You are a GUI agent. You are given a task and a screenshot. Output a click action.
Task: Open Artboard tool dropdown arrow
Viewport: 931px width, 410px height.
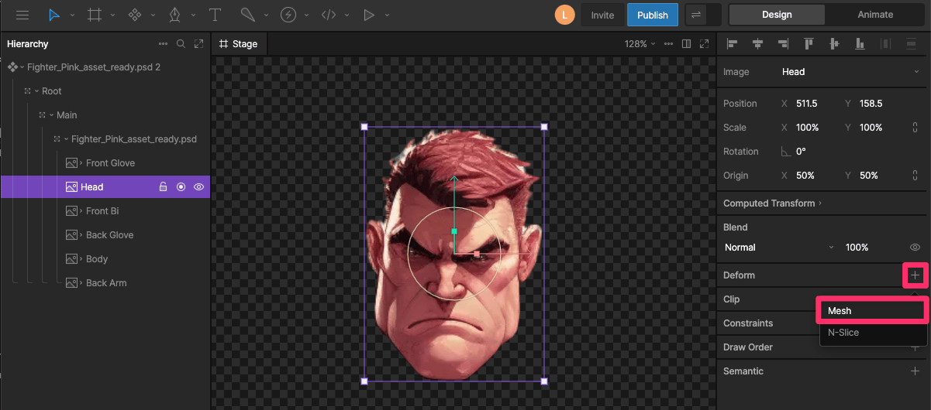(x=112, y=15)
